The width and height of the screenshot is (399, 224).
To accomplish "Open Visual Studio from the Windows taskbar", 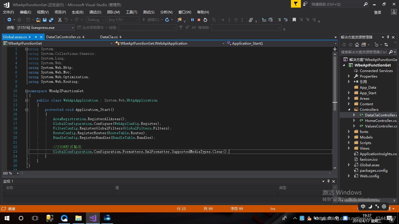I will pyautogui.click(x=93, y=218).
